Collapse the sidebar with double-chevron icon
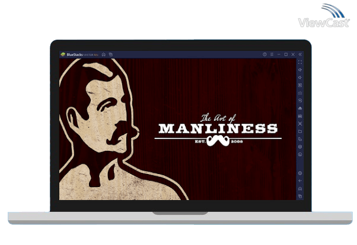 (x=300, y=54)
